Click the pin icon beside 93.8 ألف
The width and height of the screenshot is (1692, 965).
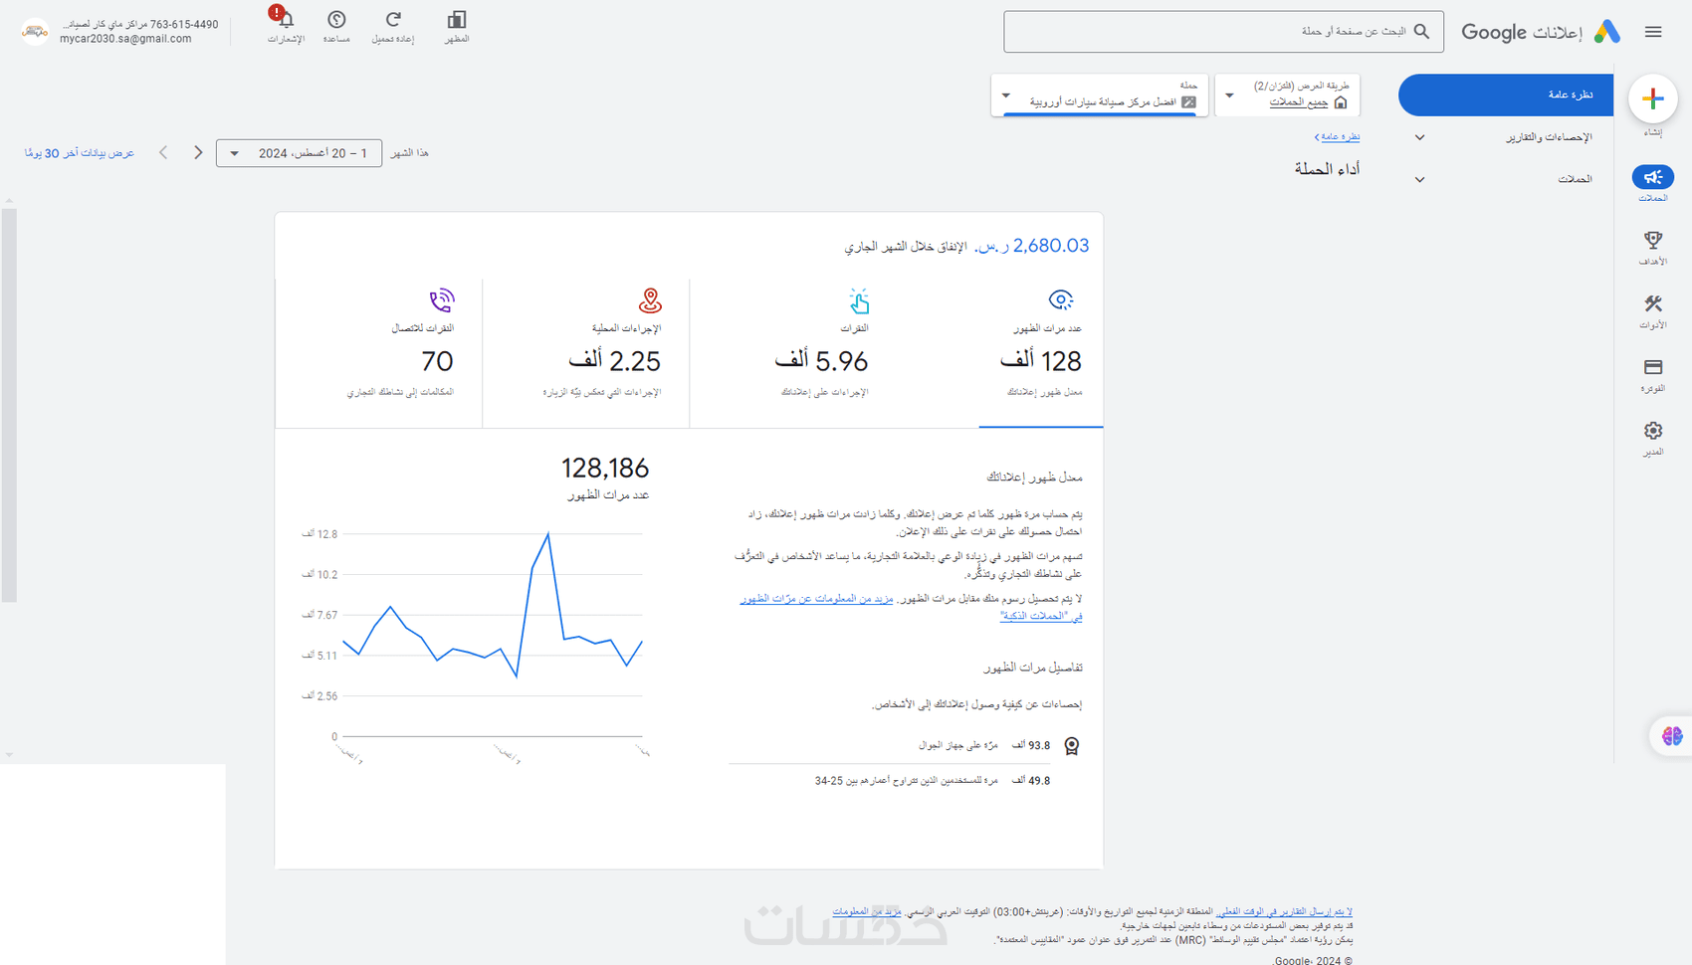(1072, 746)
